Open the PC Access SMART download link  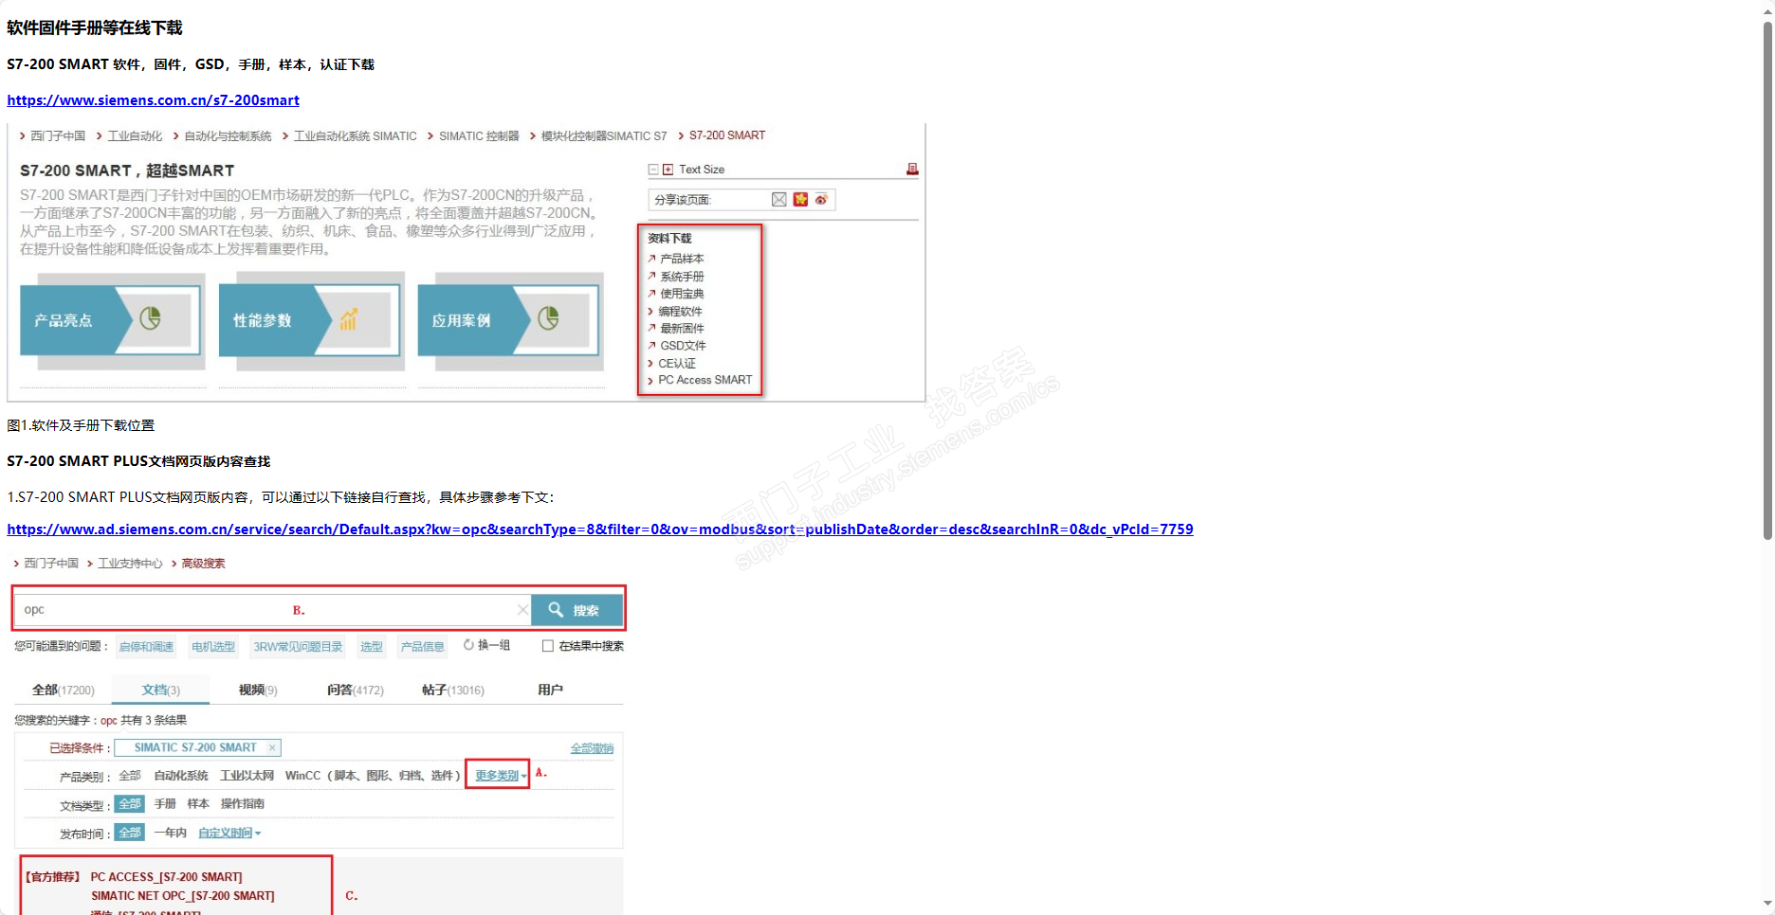705,380
